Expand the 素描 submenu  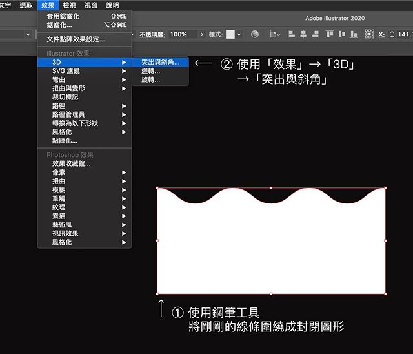[85, 216]
